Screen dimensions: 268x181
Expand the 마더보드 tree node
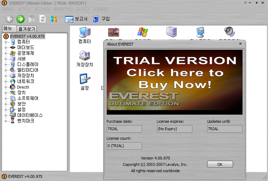click(x=6, y=48)
